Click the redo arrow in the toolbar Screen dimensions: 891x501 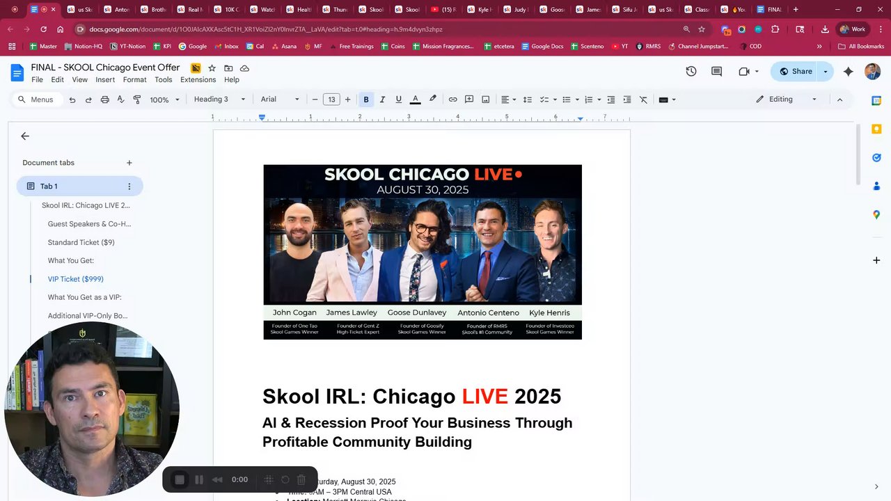tap(88, 100)
